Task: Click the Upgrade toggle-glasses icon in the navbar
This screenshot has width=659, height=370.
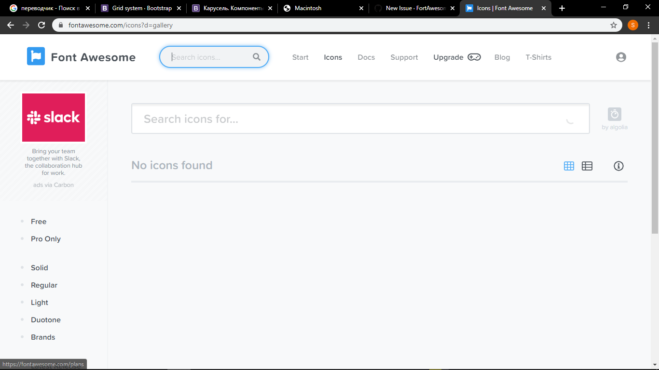Action: [x=474, y=57]
